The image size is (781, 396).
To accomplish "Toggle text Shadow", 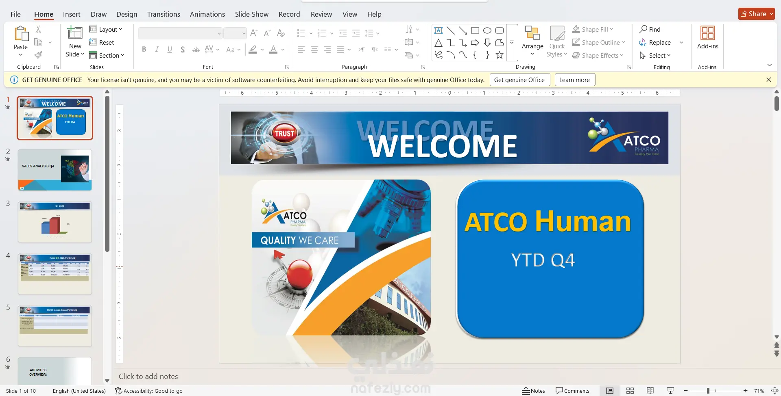I will (x=183, y=50).
